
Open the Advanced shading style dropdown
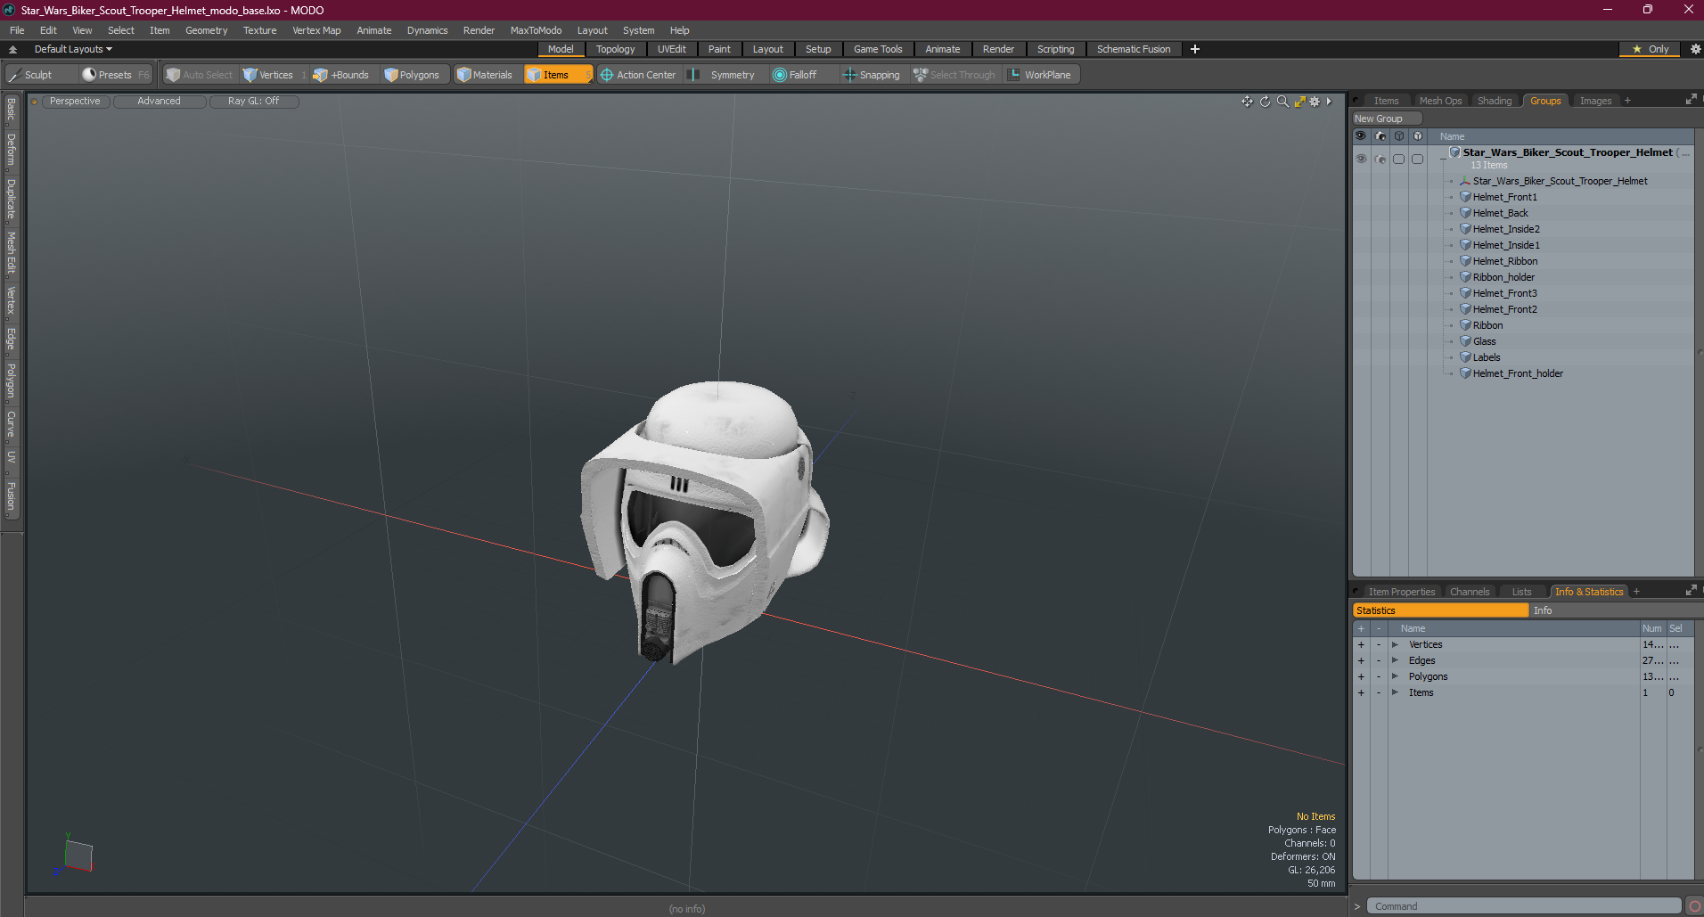click(x=159, y=102)
